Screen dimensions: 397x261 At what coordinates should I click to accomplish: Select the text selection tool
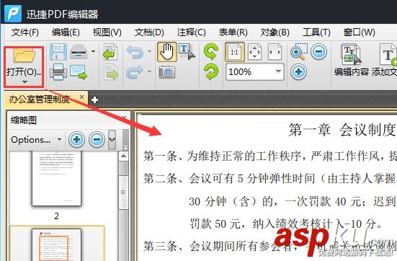[187, 52]
